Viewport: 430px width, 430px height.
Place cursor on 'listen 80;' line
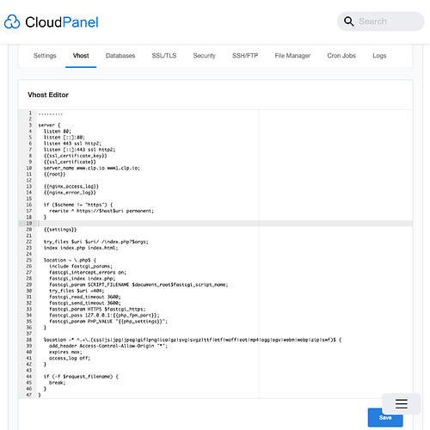click(x=58, y=132)
